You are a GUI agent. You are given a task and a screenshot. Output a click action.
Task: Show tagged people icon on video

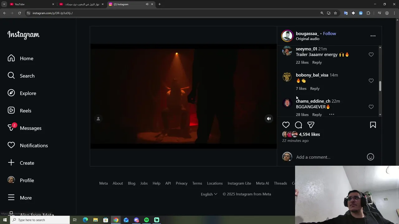pos(98,119)
